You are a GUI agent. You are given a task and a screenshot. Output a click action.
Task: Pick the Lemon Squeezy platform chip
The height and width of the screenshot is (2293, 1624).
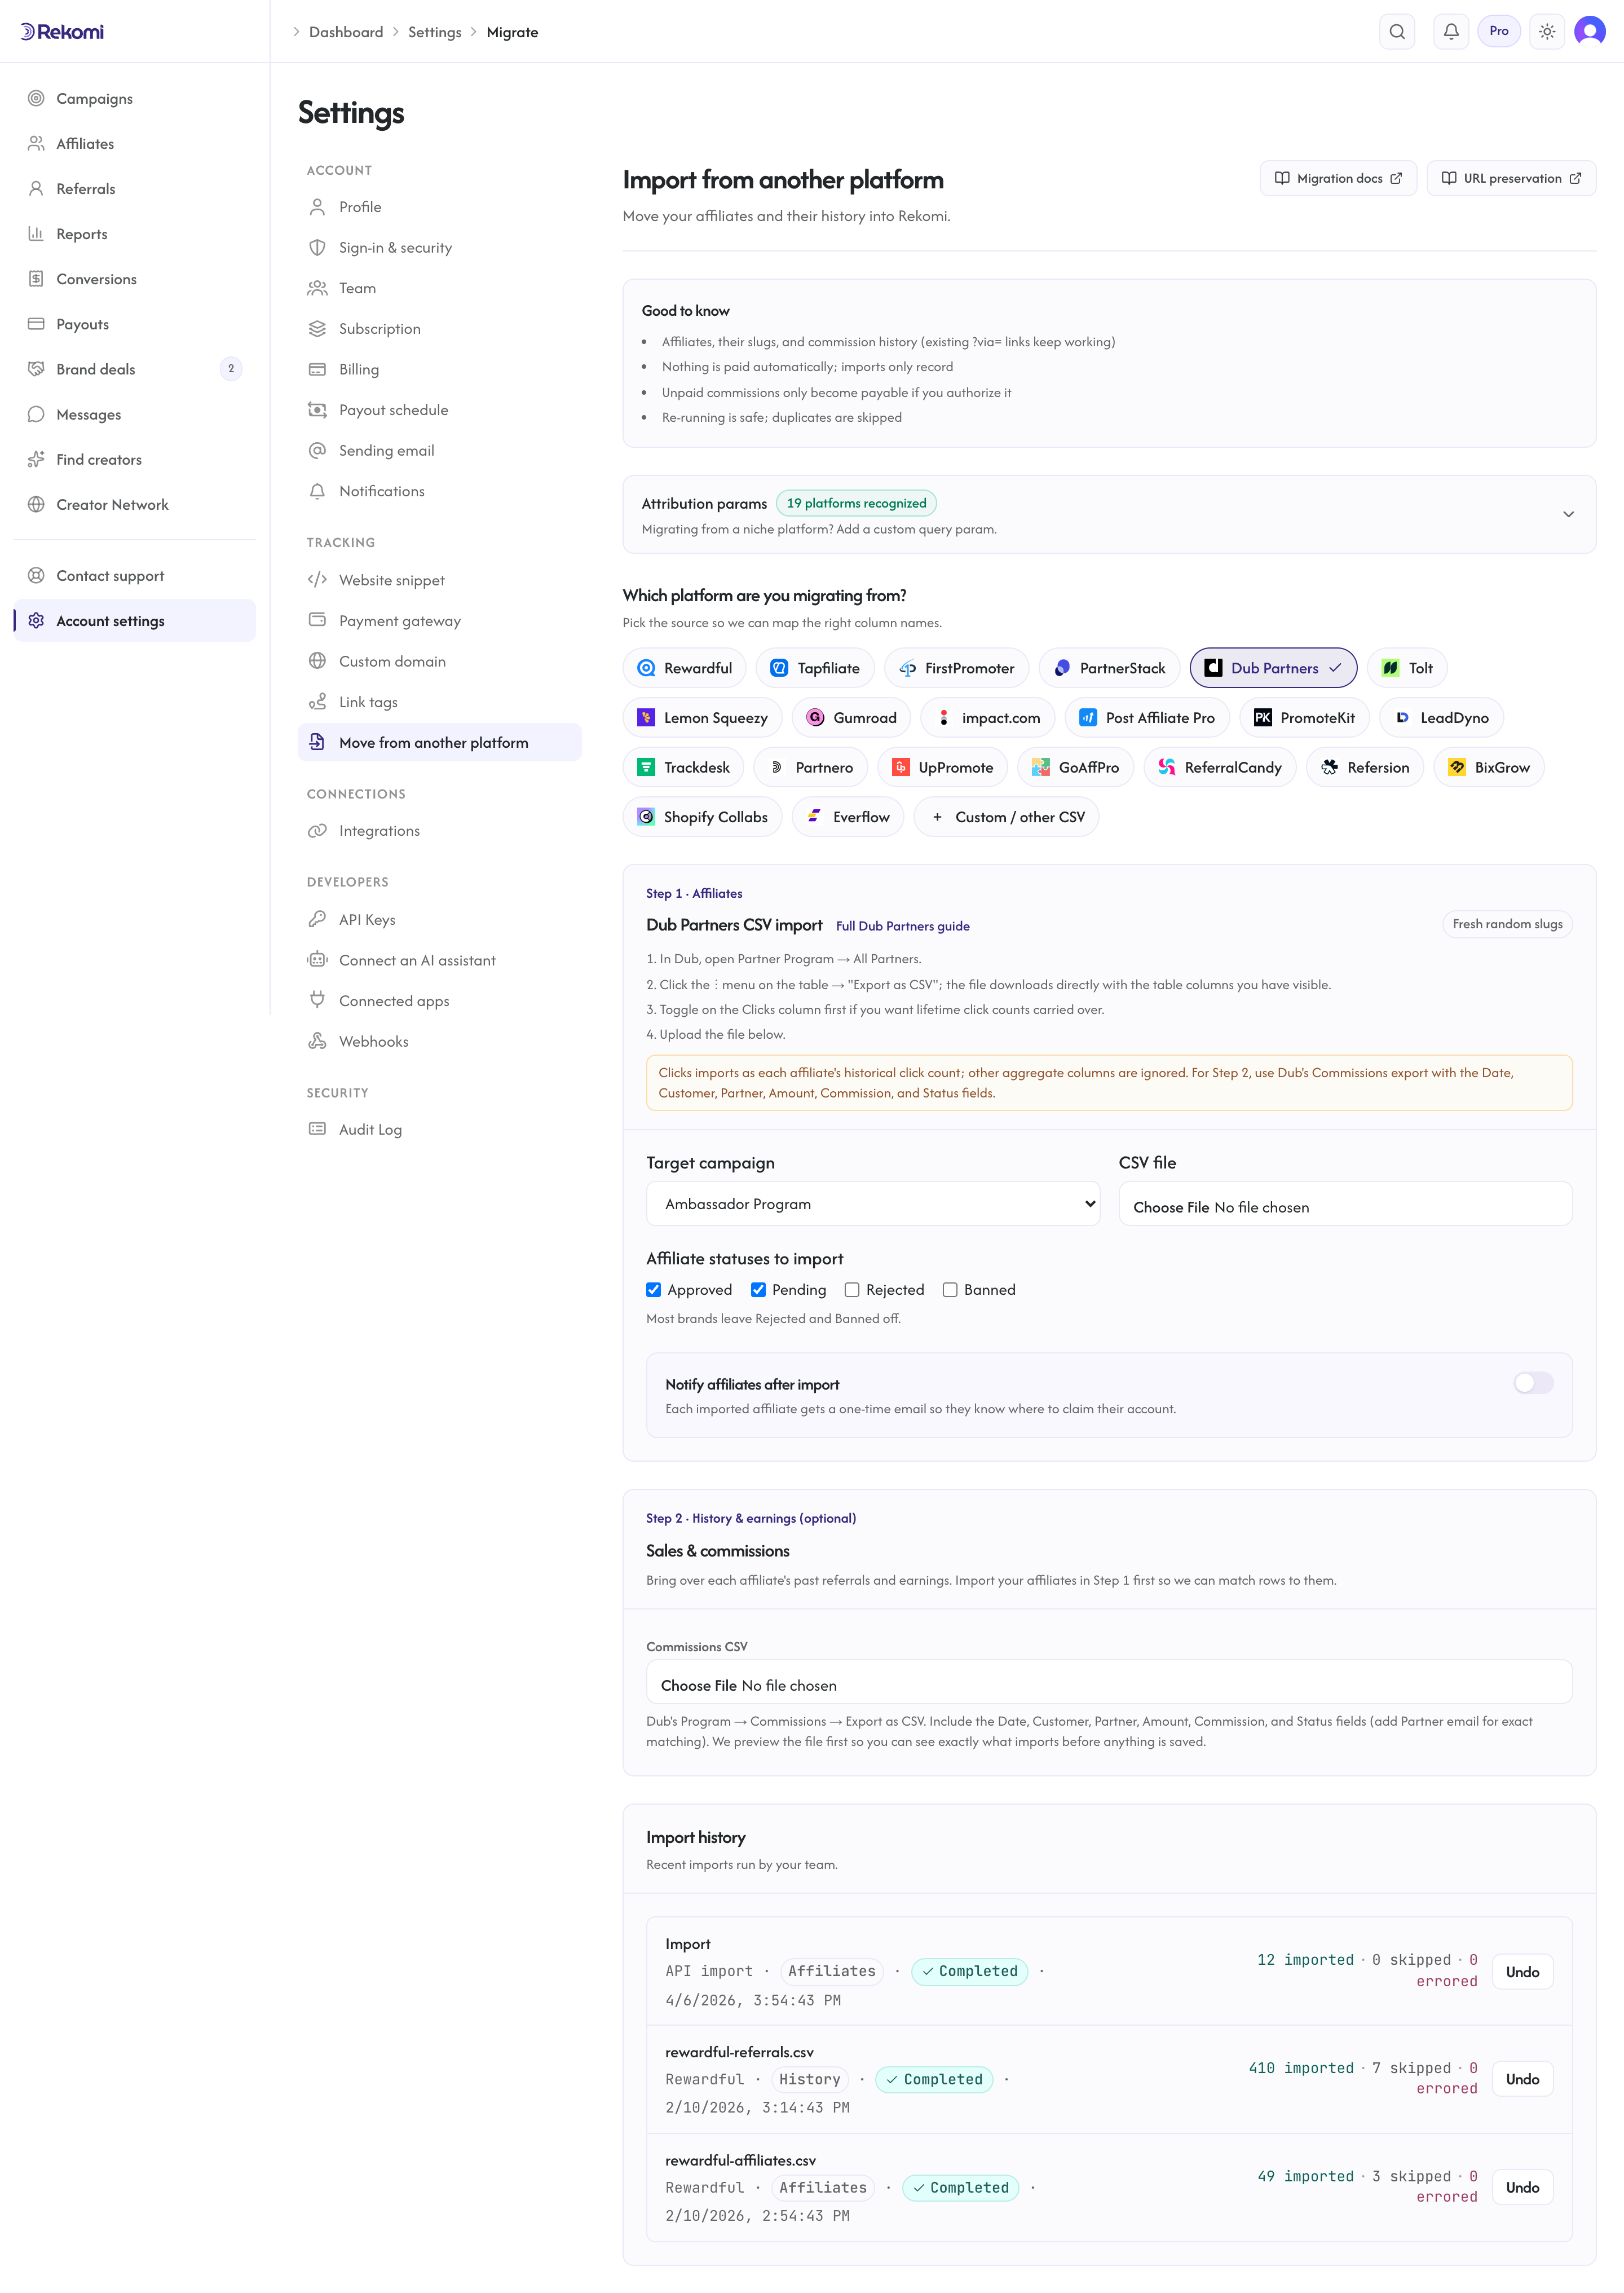point(703,718)
